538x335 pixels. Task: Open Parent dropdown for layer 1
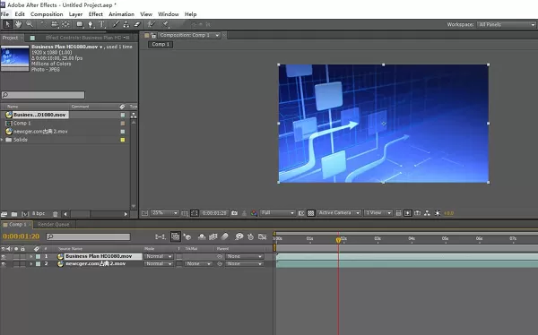coord(245,256)
